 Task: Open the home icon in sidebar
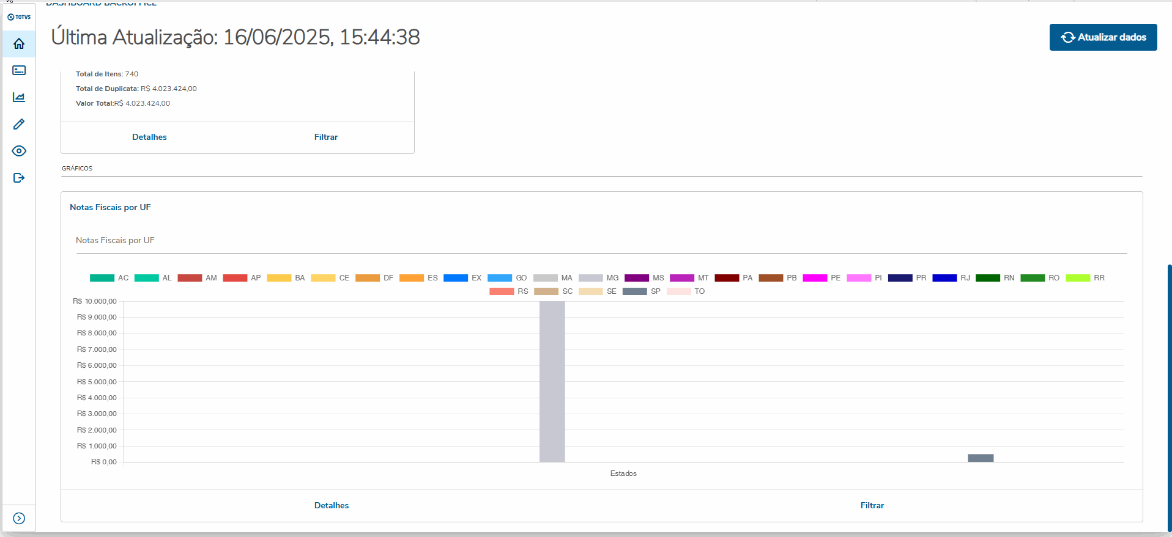pos(19,44)
